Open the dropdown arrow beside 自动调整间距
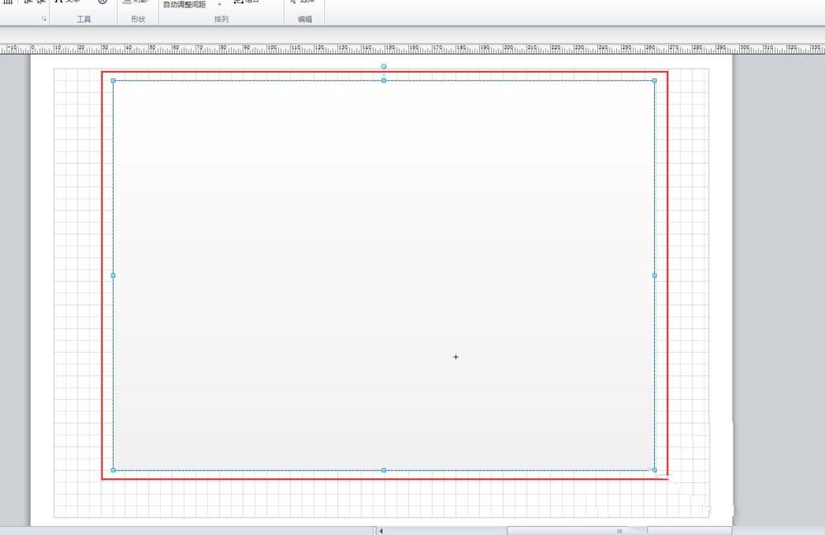 tap(219, 4)
